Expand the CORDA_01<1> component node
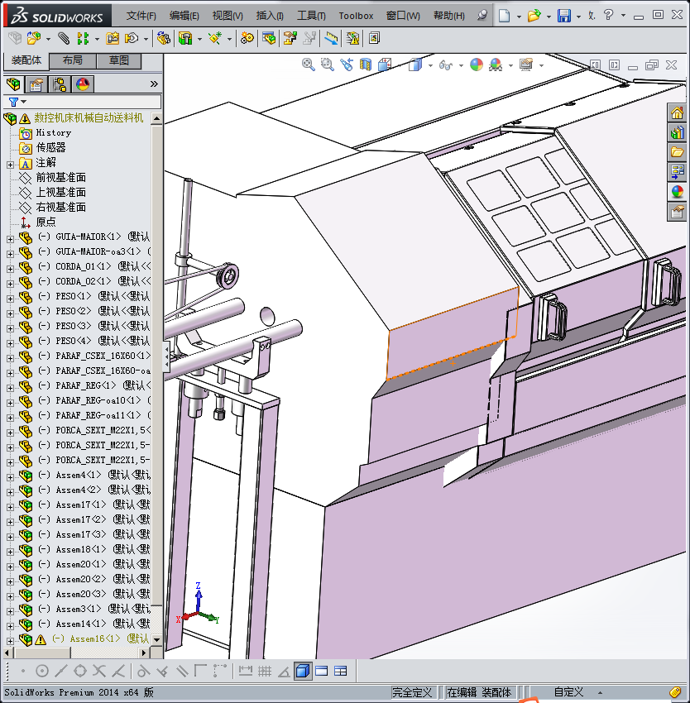The image size is (690, 703). coord(10,267)
